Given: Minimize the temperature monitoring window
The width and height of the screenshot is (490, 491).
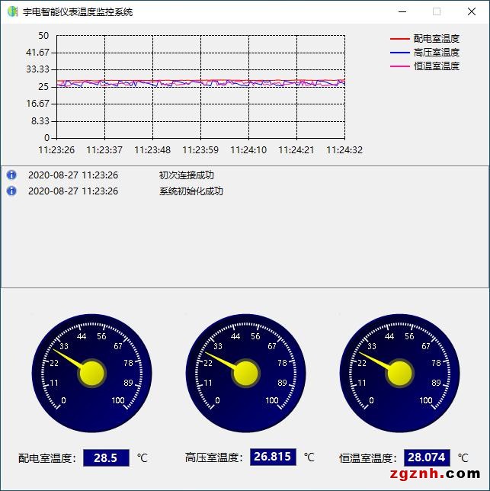Looking at the screenshot, I should click(402, 11).
